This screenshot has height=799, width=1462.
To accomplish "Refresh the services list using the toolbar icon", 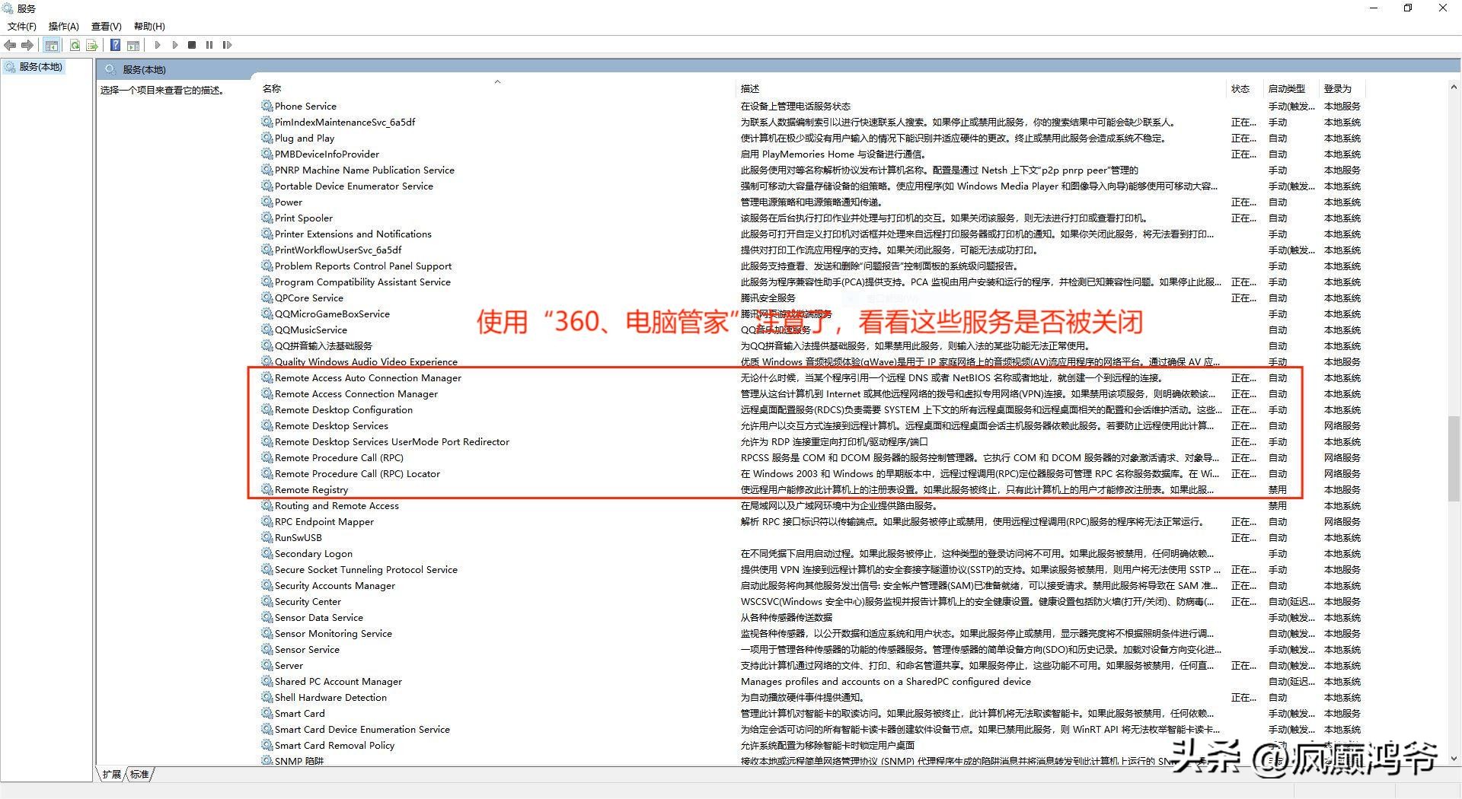I will [75, 45].
